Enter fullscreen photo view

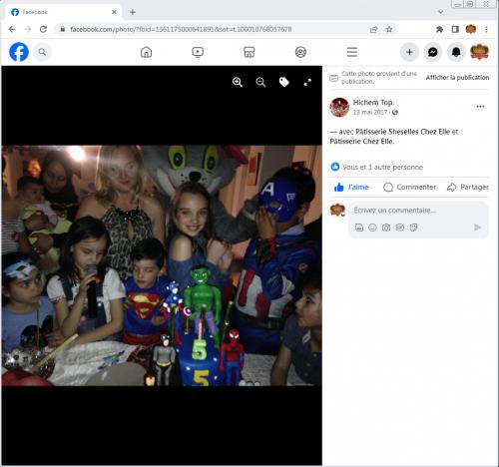click(307, 82)
